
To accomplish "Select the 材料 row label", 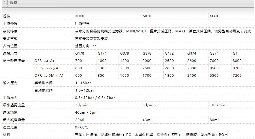I will coord(6,135).
